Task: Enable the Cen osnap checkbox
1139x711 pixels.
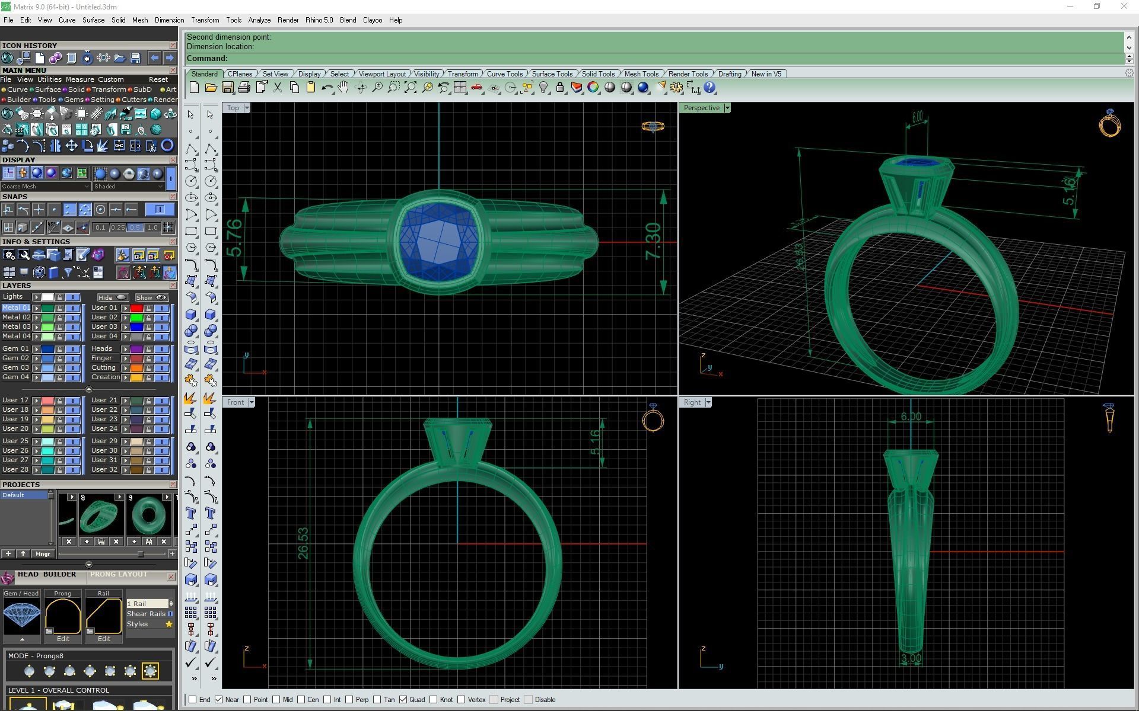Action: pyautogui.click(x=301, y=700)
